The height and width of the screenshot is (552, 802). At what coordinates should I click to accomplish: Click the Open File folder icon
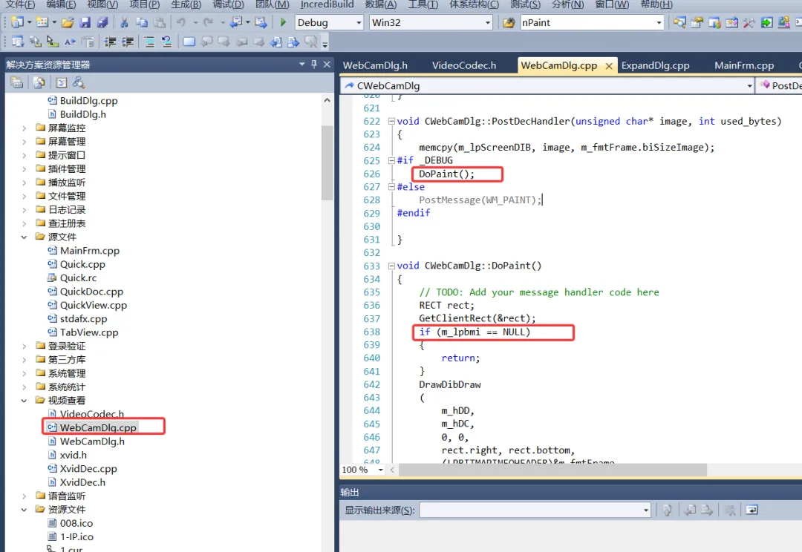pos(68,22)
